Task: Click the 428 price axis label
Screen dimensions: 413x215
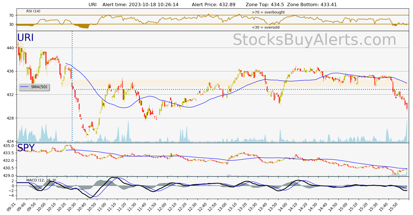Action: coord(10,118)
